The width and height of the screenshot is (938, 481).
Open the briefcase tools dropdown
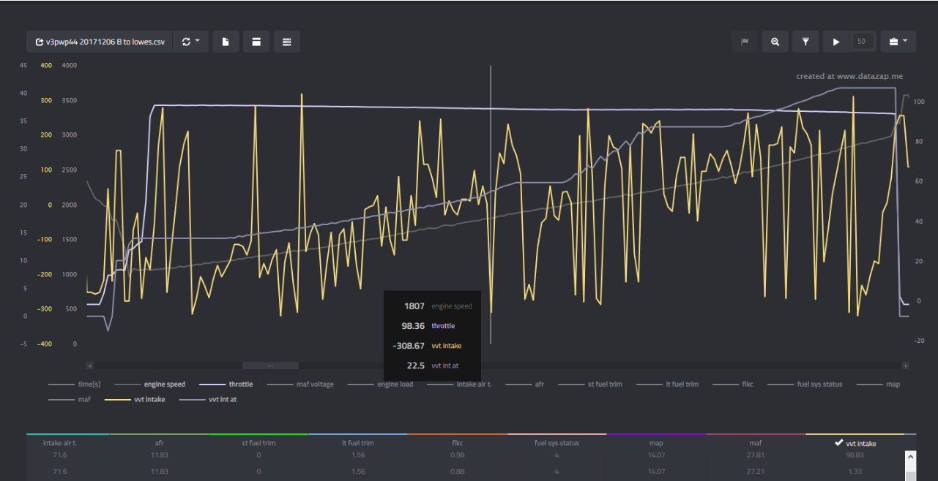(898, 42)
